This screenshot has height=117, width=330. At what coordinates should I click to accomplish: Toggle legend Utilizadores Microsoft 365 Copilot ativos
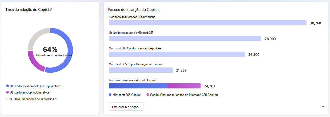(x=35, y=86)
